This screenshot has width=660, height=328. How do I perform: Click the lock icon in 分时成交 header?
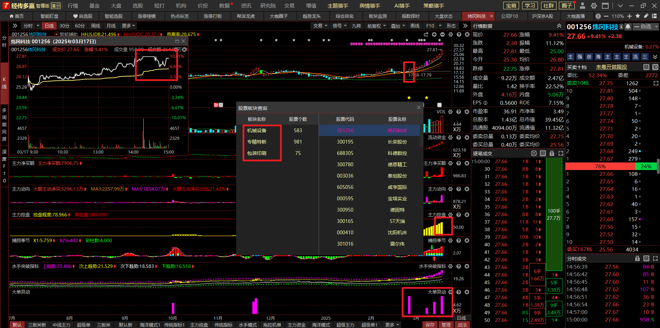[637, 258]
